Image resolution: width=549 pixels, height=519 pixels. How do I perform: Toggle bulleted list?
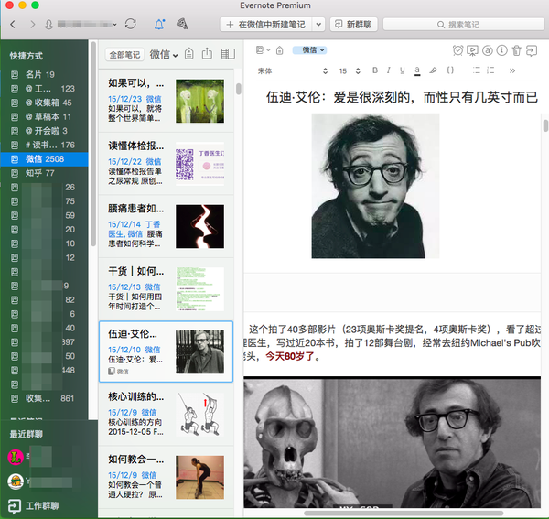(x=476, y=70)
